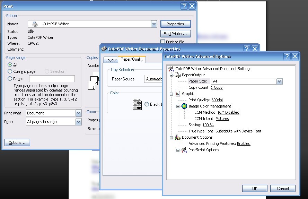Collapse the Graphic tree node
This screenshot has height=199, width=308.
[171, 94]
